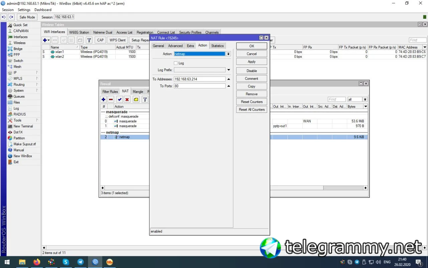Click OK in the NAT Rule dialog

pos(252,46)
